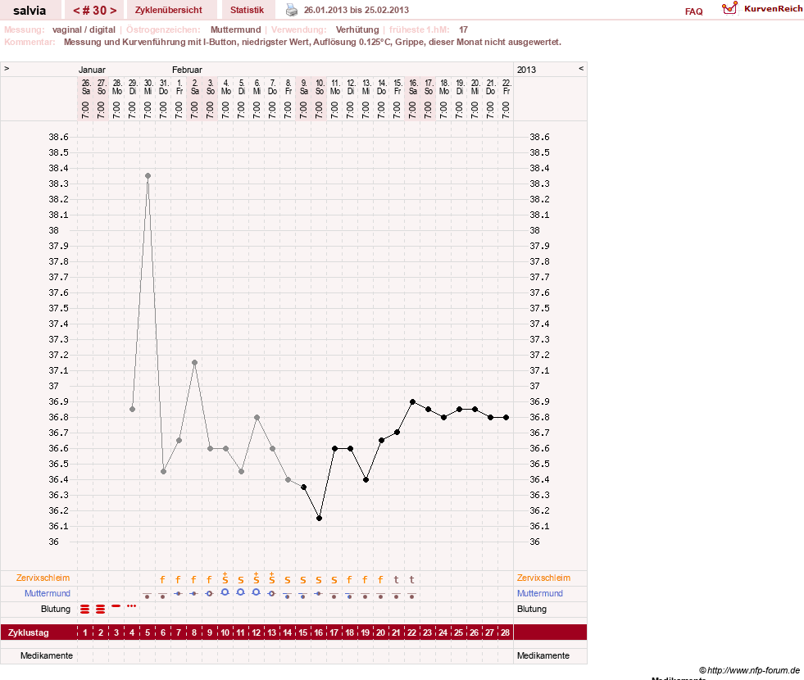Click the bleeding icon for cycle day 1

point(85,610)
